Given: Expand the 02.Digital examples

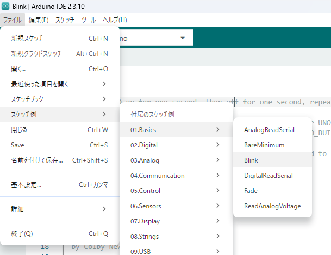Looking at the screenshot, I should coord(176,145).
